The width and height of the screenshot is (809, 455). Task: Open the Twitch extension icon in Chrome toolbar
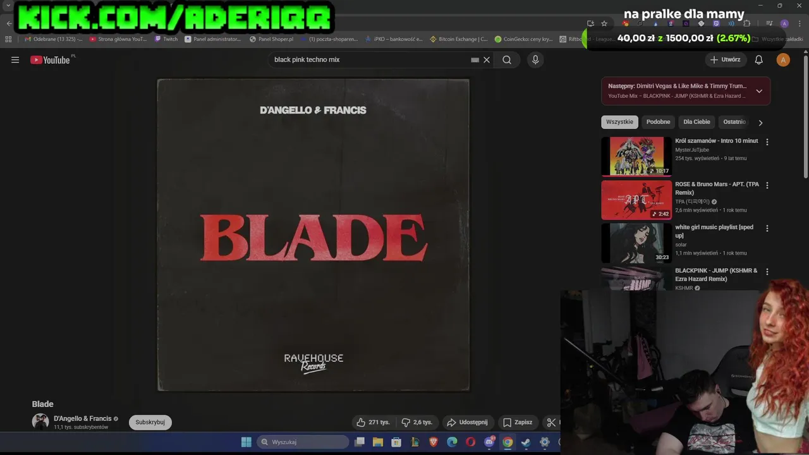click(716, 23)
